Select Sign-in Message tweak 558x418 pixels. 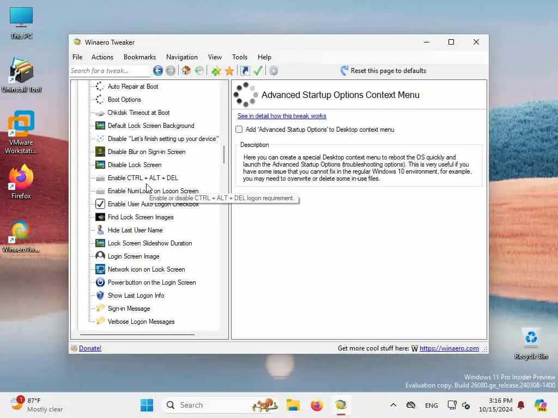pyautogui.click(x=129, y=309)
